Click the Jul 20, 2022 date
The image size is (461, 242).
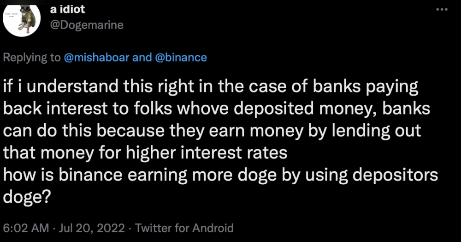92,228
